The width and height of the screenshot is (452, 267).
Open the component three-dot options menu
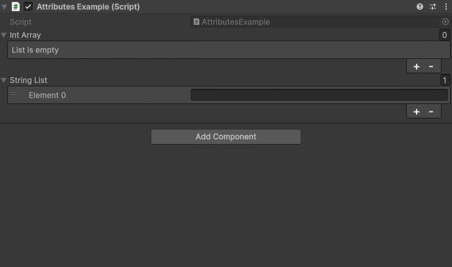tap(446, 7)
